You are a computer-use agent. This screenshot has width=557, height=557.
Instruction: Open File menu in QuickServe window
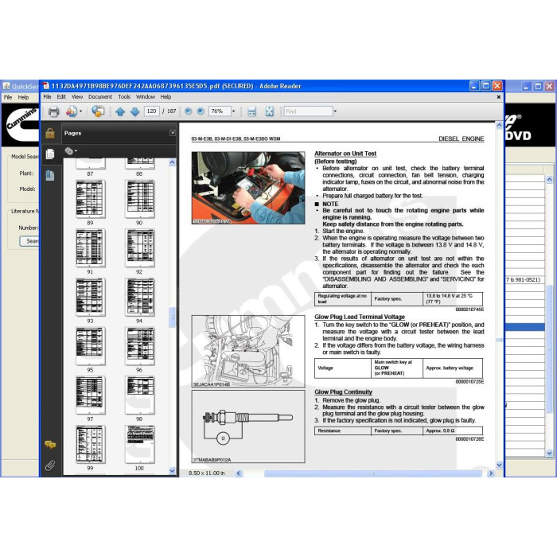click(x=8, y=97)
